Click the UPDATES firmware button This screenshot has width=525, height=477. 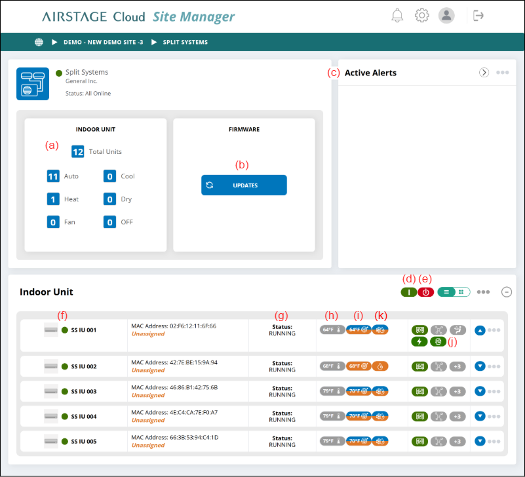[244, 185]
